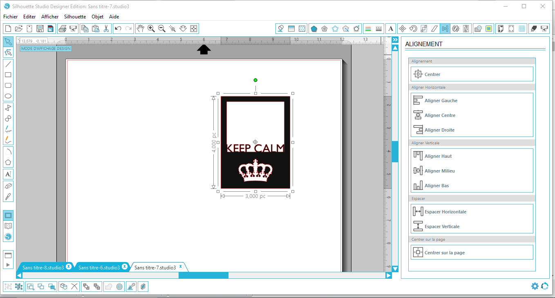Viewport: 555px width, 298px height.
Task: Open the Silhouette menu
Action: 75,17
